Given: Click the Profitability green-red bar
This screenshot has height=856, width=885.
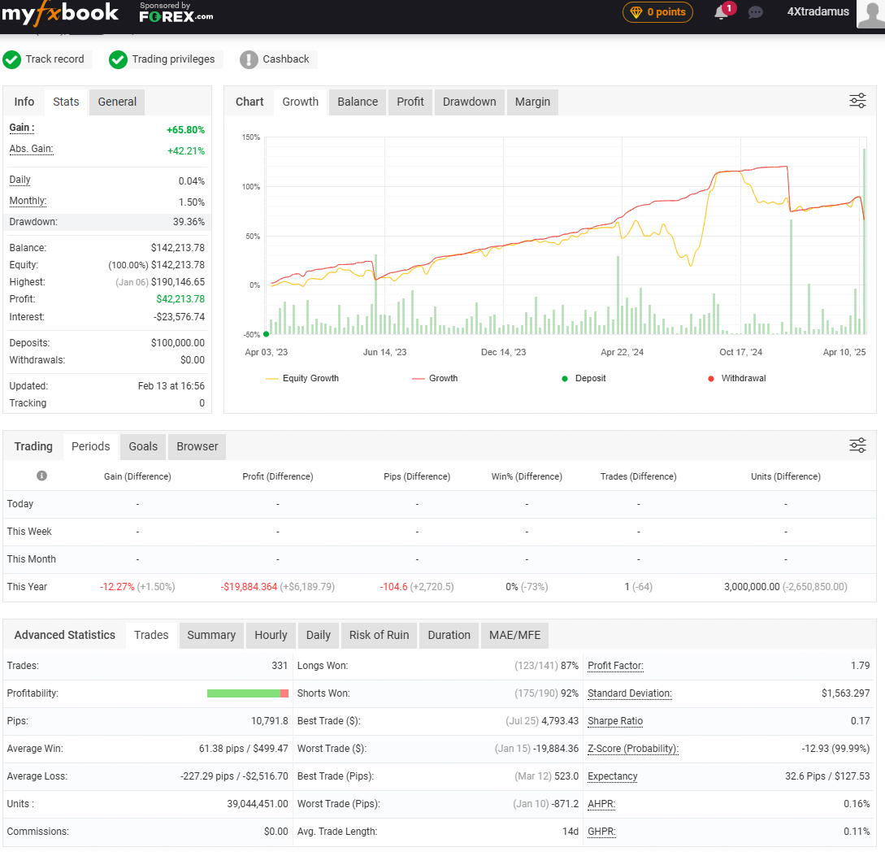Looking at the screenshot, I should (x=248, y=693).
